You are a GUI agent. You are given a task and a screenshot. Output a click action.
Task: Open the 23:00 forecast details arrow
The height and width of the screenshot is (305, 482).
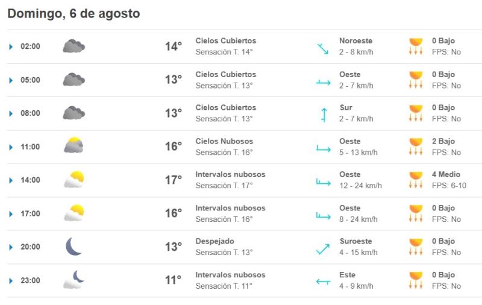[11, 280]
